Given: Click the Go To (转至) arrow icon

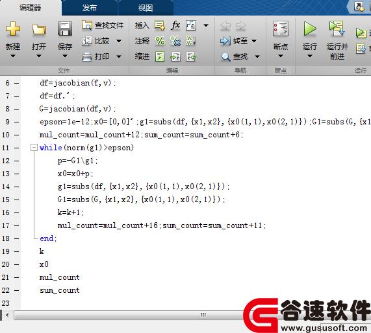Looking at the screenshot, I should [x=225, y=41].
